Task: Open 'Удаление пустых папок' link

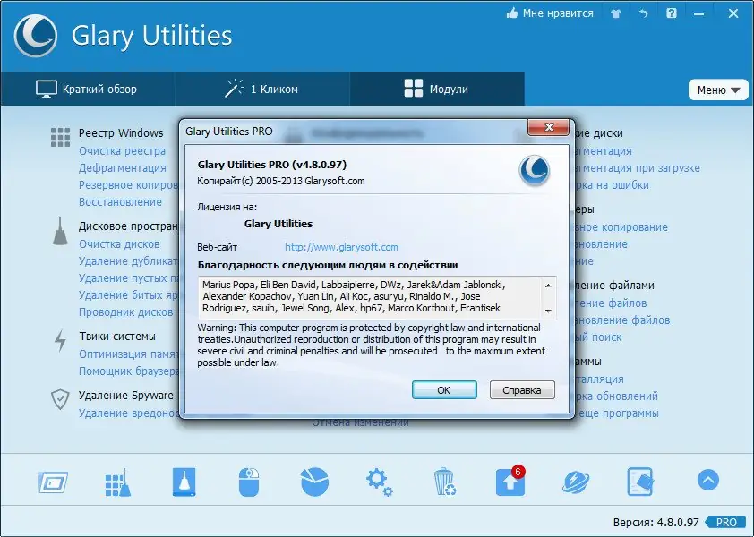Action: tap(129, 278)
